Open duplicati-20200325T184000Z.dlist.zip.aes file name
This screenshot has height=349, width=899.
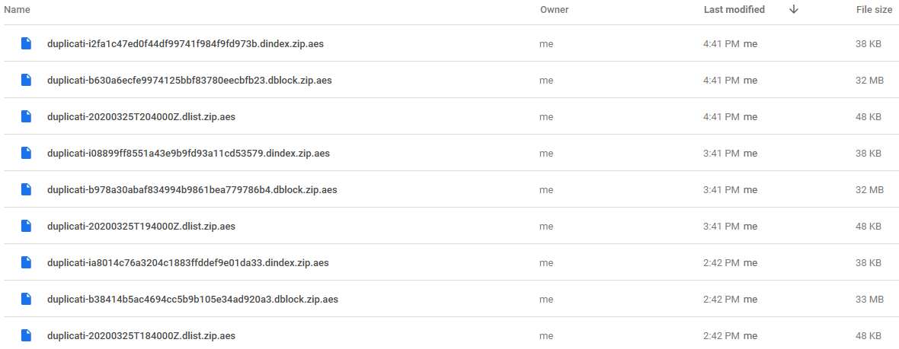click(x=141, y=336)
